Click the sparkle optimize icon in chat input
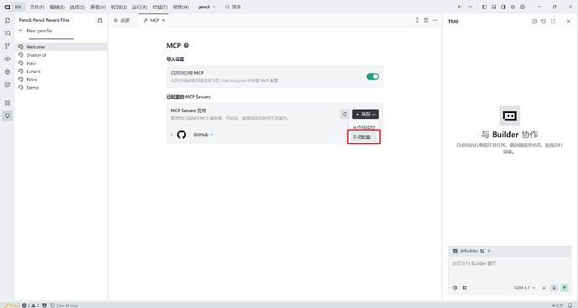 click(x=544, y=288)
